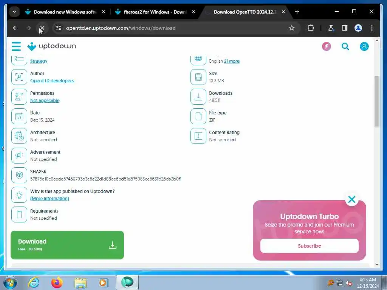
Task: Open Windows Media Player from the taskbar
Action: click(x=104, y=282)
